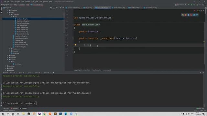Click __construct() in editor breadcrumb bar

[x=107, y=70]
